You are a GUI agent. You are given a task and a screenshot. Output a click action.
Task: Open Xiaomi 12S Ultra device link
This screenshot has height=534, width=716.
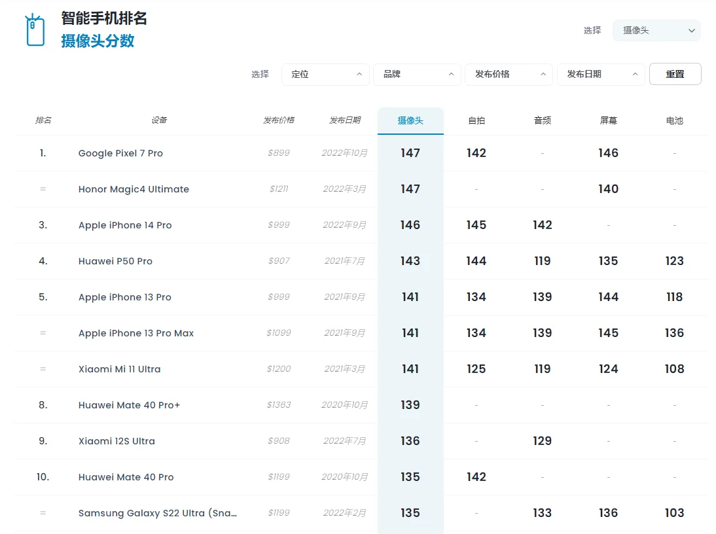coord(117,441)
